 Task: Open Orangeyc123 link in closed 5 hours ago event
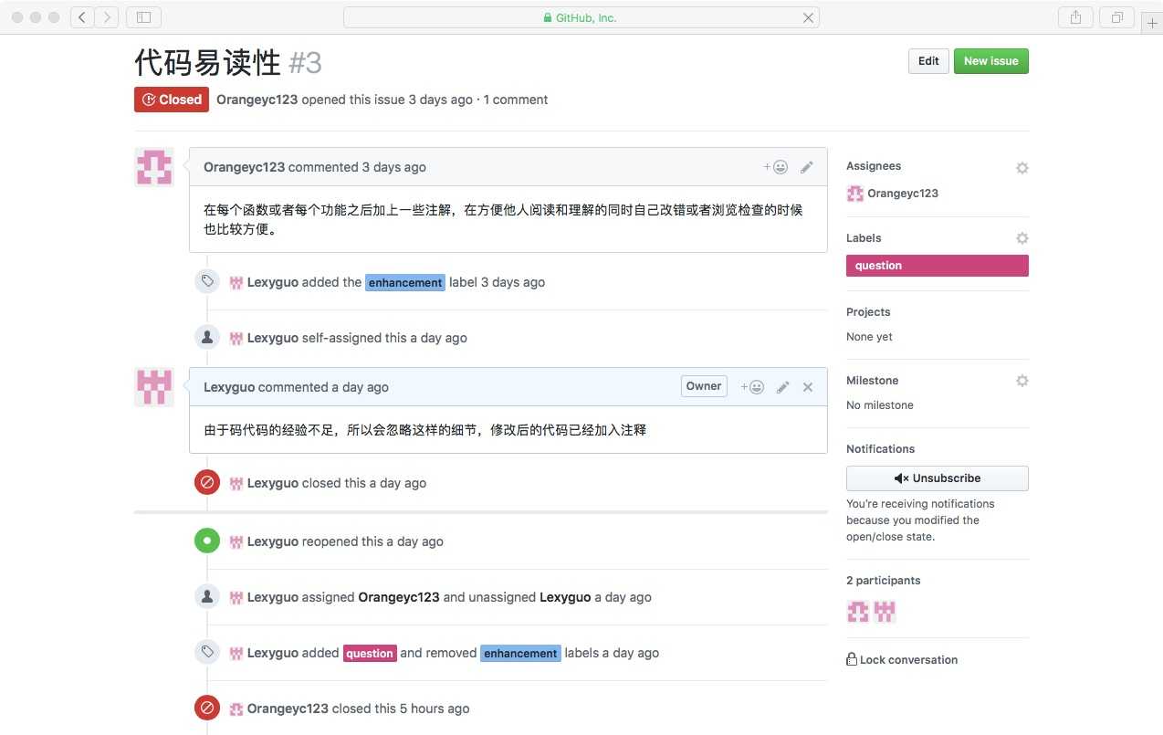coord(288,709)
